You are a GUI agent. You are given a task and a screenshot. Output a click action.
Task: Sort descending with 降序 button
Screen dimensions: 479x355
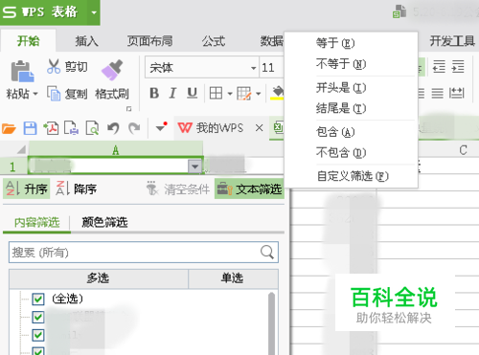click(x=77, y=189)
